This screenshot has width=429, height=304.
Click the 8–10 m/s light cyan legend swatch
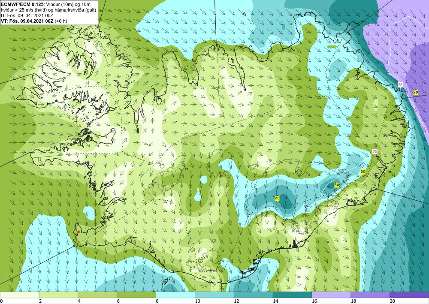[175, 295]
